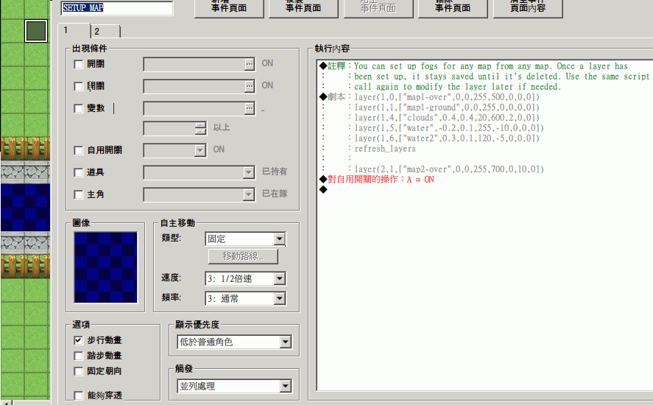Select the event square on the map

36,31
